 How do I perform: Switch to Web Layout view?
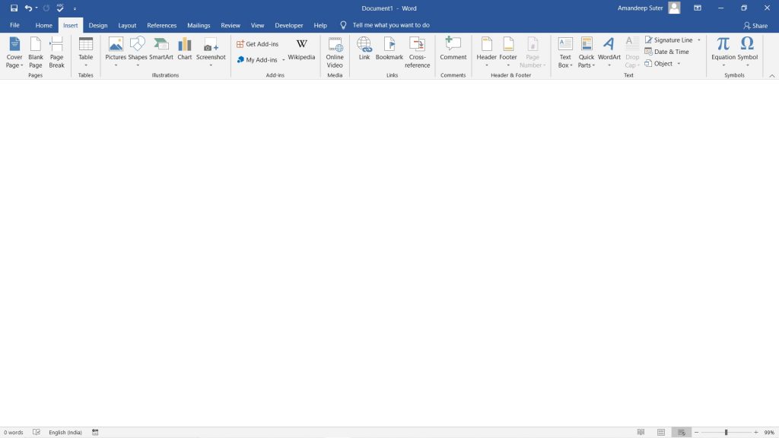[x=681, y=433]
